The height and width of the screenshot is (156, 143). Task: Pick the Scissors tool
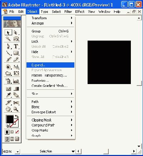point(16,103)
